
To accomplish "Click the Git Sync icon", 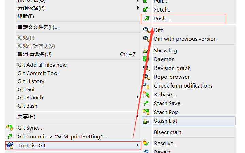I will pyautogui.click(x=10, y=128).
